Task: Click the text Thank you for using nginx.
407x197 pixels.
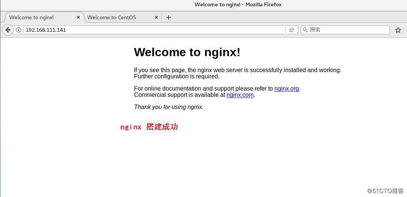Action: (169, 107)
